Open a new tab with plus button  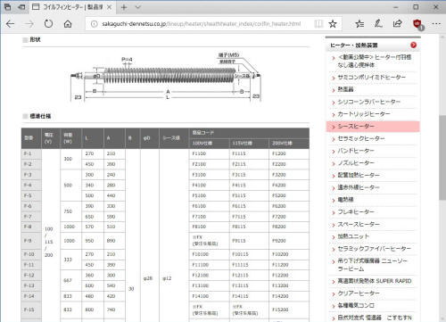(124, 7)
